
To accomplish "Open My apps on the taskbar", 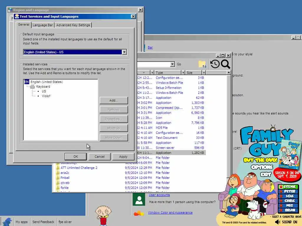I will point(22,222).
